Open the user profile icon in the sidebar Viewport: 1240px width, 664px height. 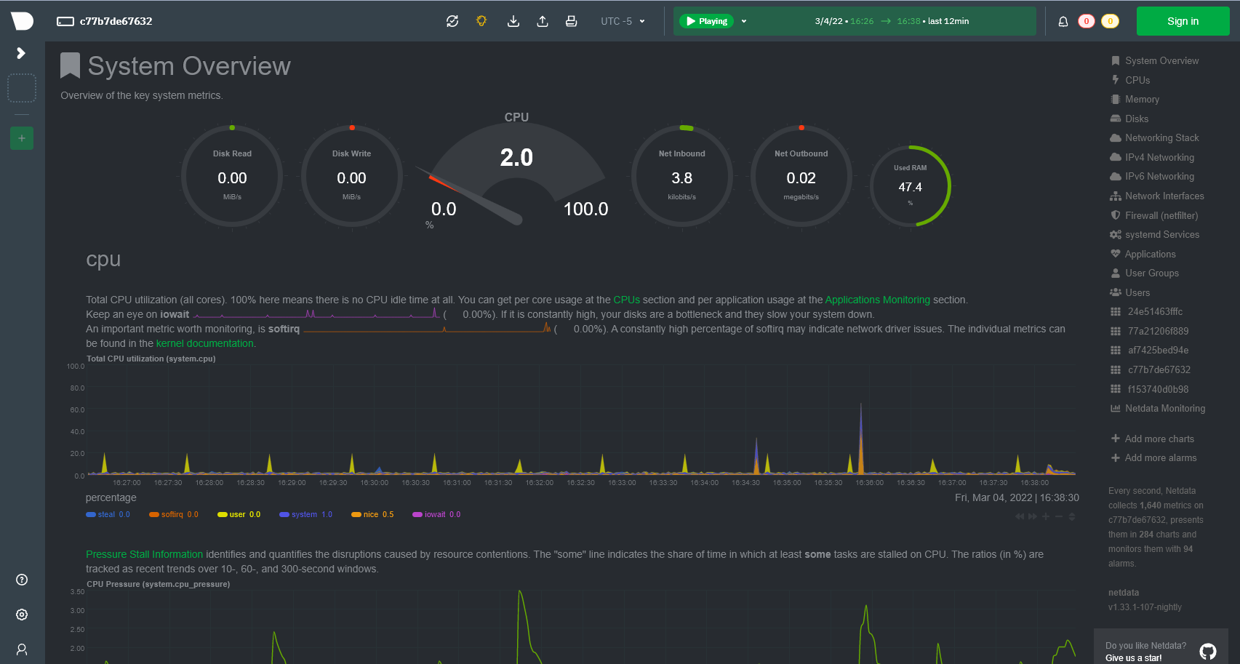point(22,649)
